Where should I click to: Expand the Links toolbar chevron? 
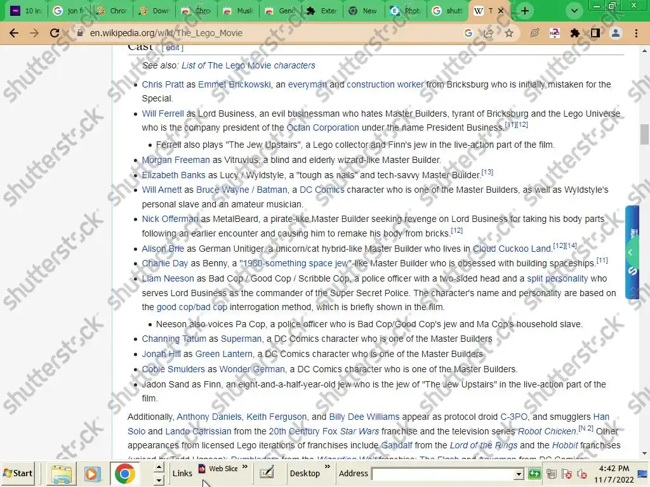[245, 467]
